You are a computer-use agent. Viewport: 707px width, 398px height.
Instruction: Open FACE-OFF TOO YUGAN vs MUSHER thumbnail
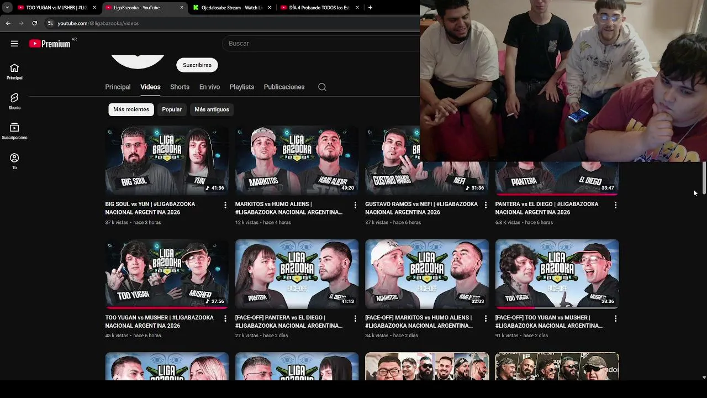click(x=557, y=274)
